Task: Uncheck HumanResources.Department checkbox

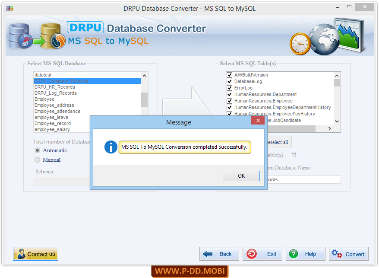Action: coord(230,94)
